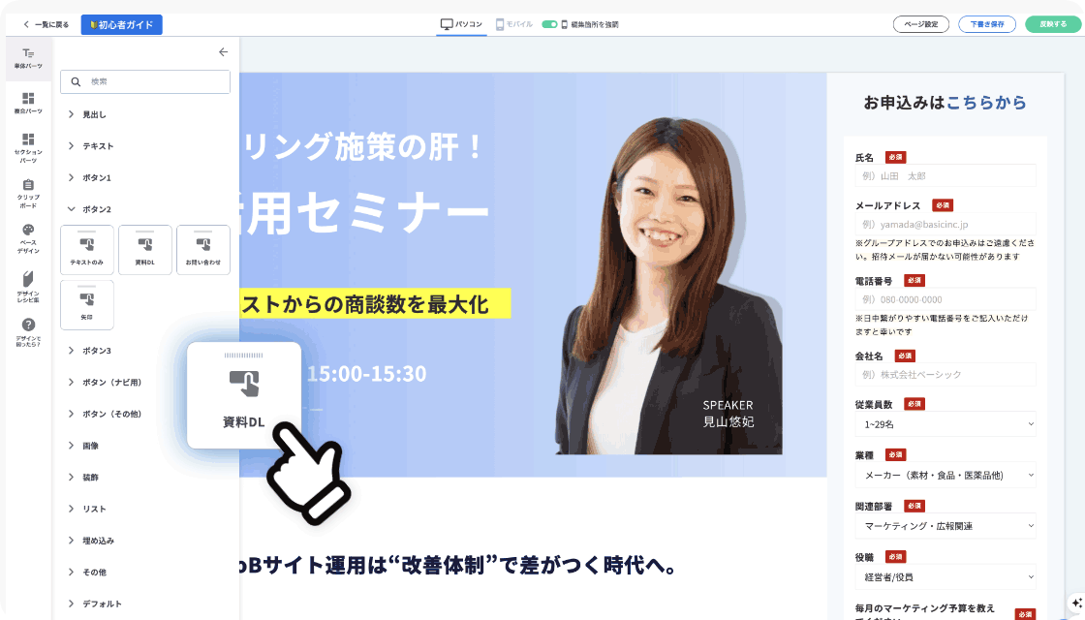The image size is (1085, 620).
Task: Open the 単体パーツ sidebar panel
Action: point(28,58)
